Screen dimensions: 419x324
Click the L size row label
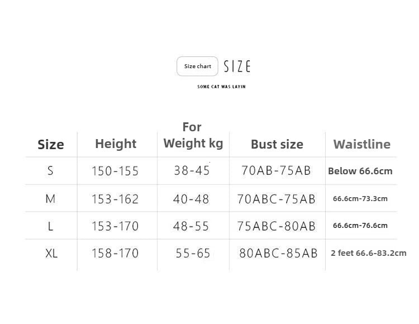coord(50,226)
